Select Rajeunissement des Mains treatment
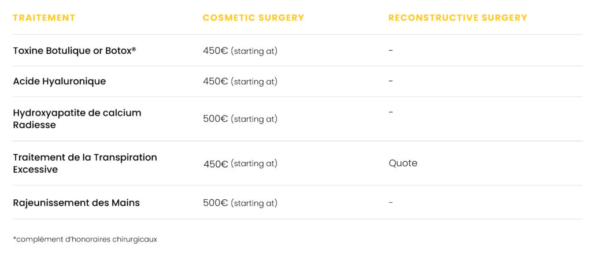The width and height of the screenshot is (592, 253). 76,203
